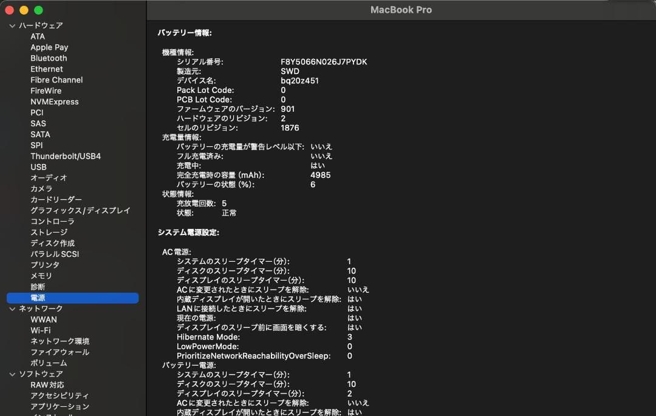This screenshot has width=656, height=416.
Task: Click the バッテリー電源 subsection label
Action: pyautogui.click(x=189, y=365)
